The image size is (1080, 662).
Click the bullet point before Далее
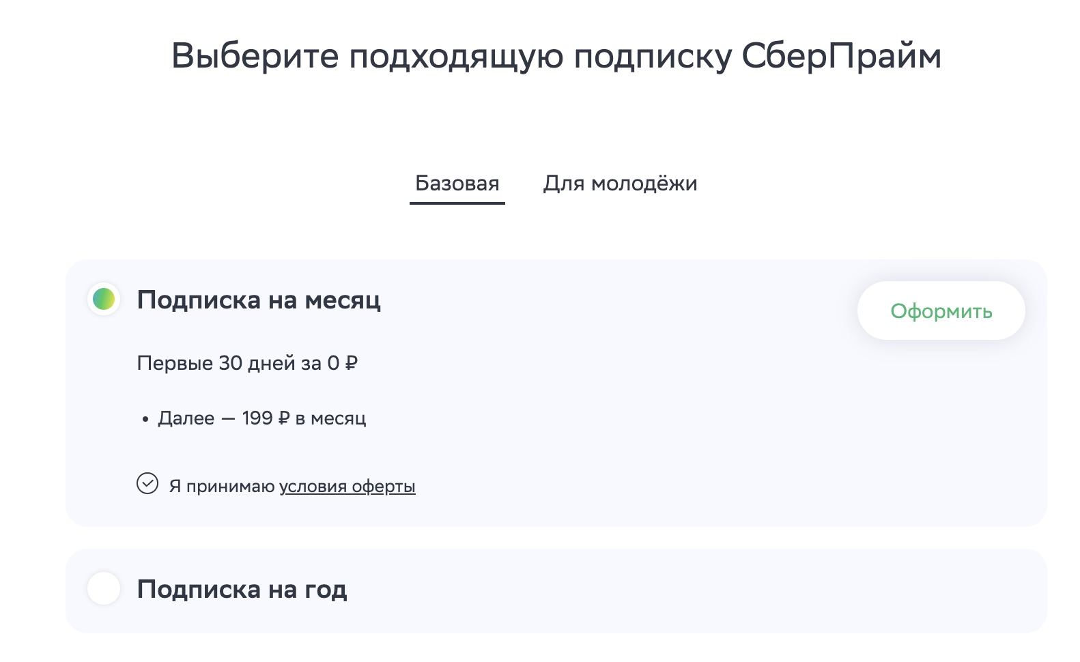point(145,420)
